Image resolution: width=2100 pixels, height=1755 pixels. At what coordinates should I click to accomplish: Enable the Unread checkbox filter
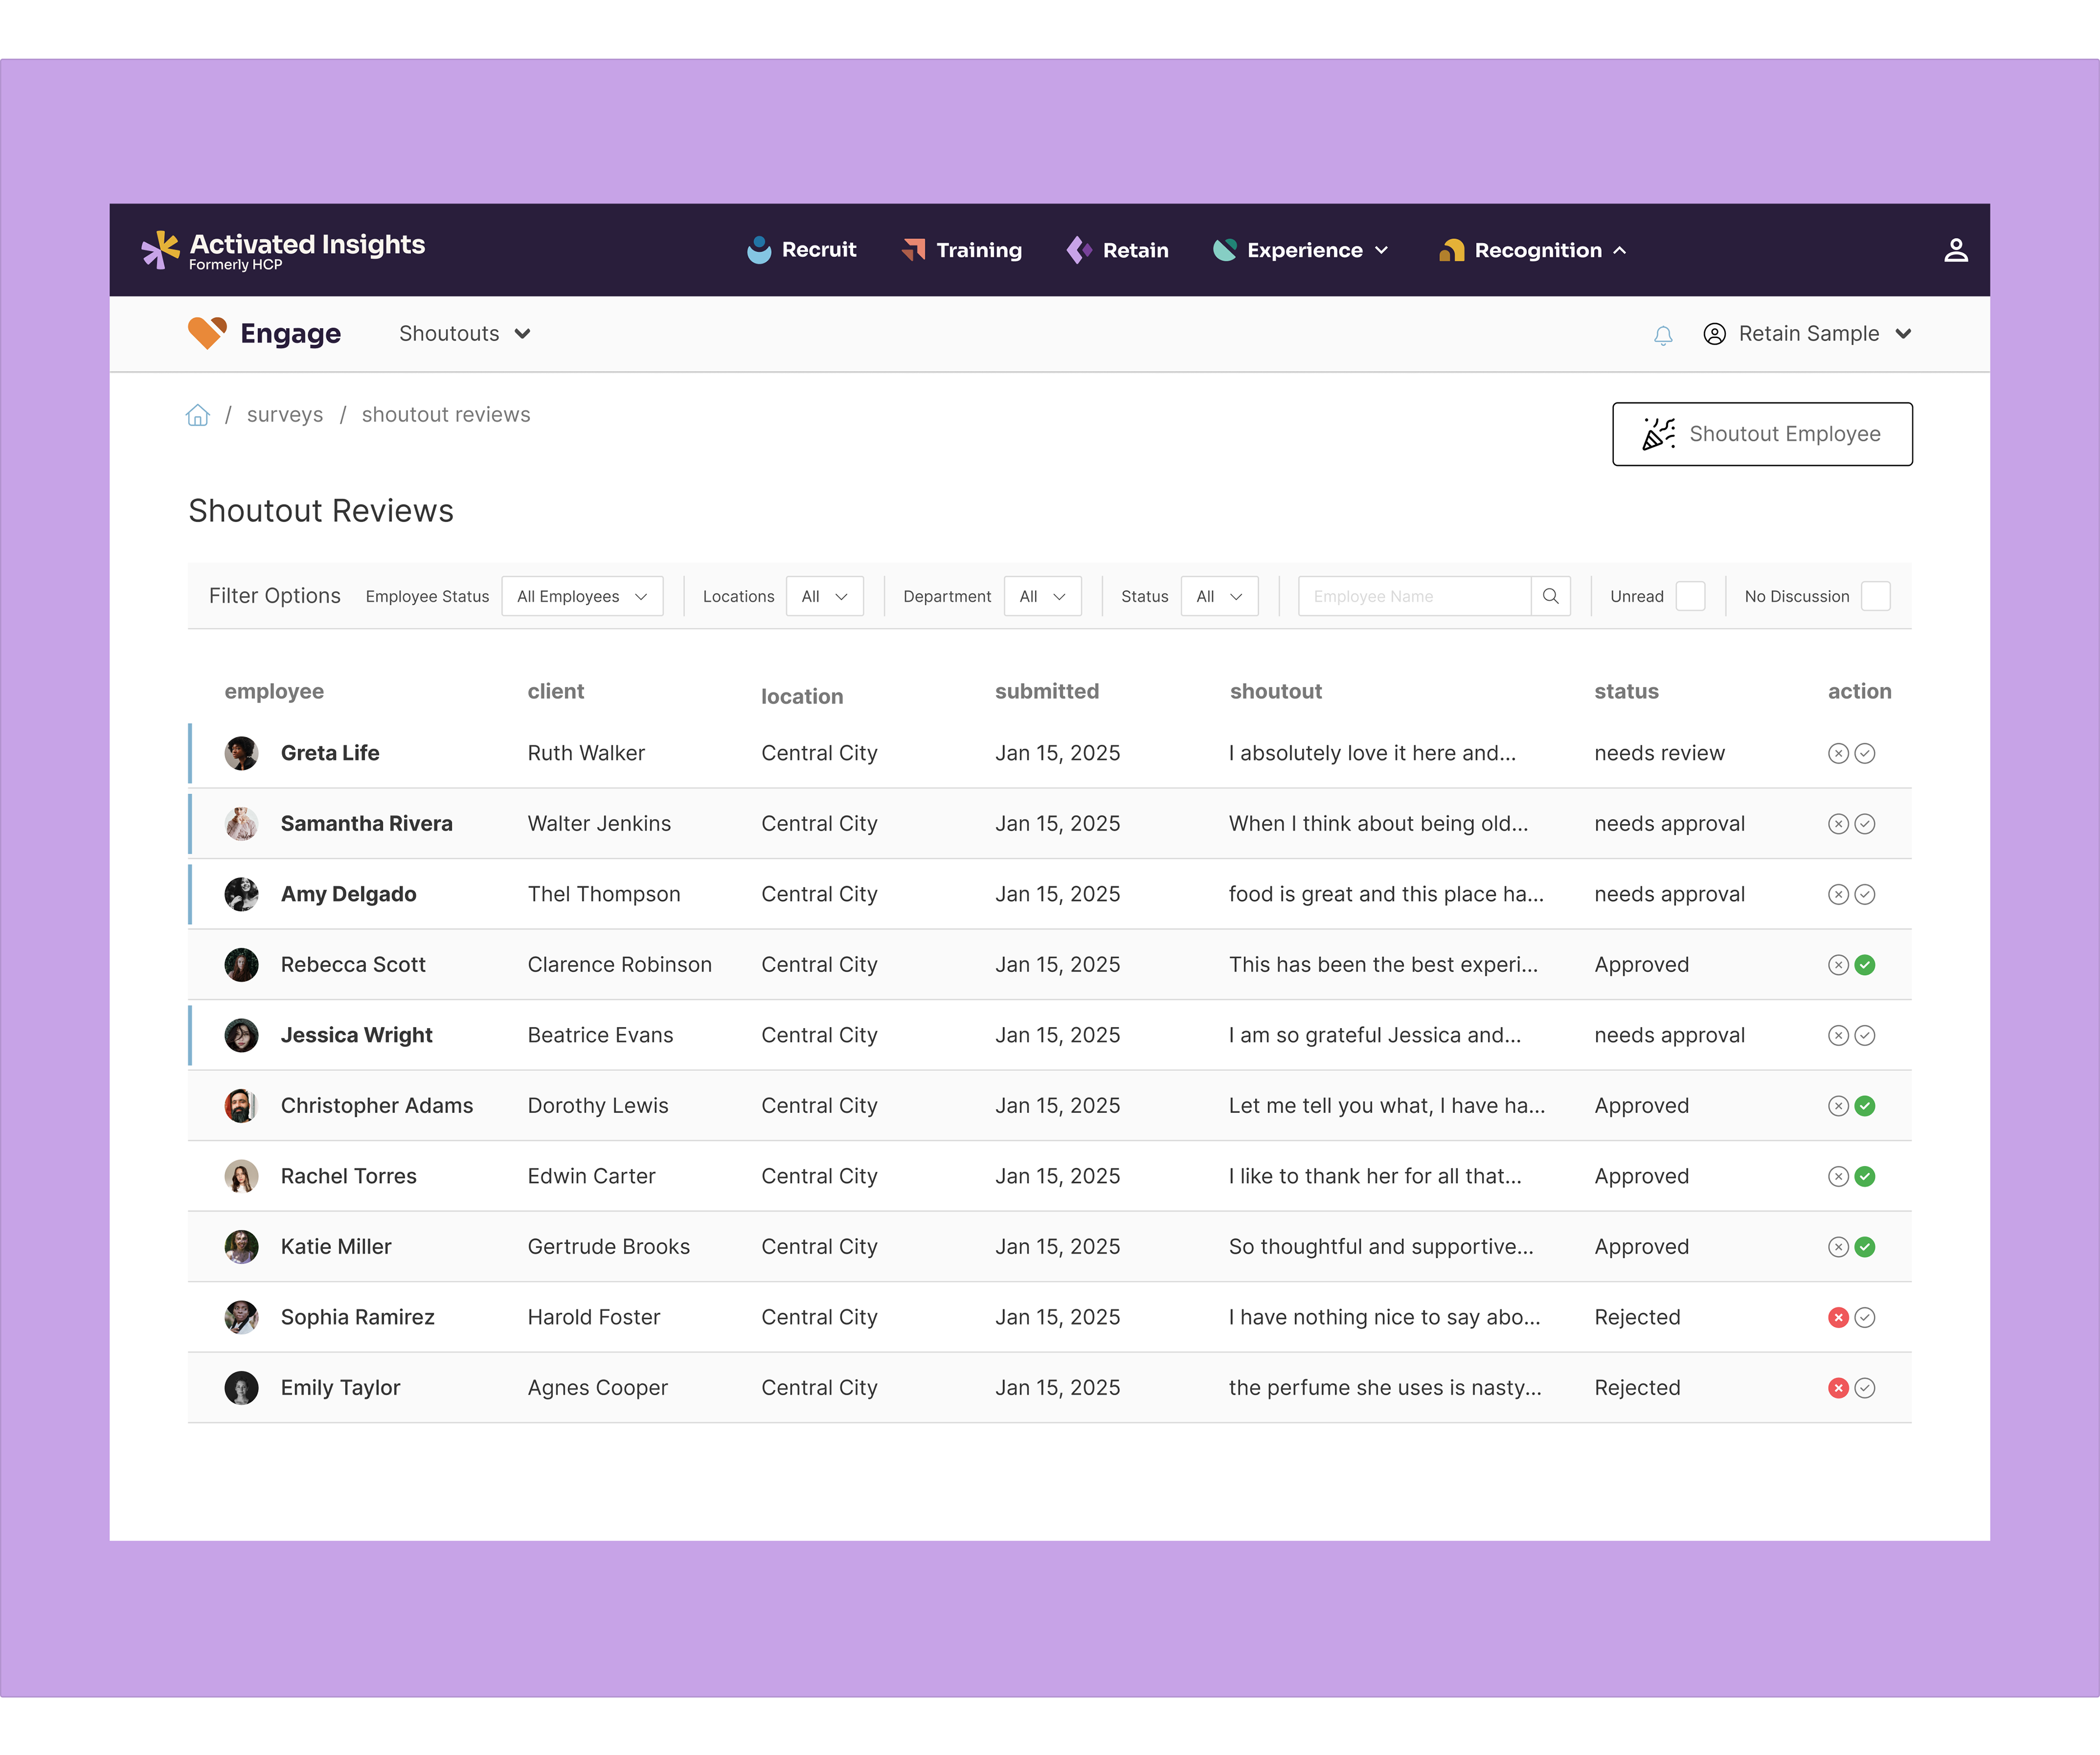(1690, 596)
